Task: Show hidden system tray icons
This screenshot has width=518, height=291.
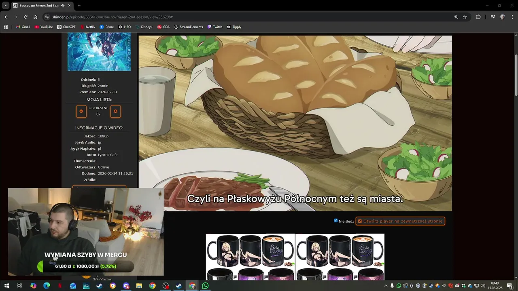Action: point(386,286)
